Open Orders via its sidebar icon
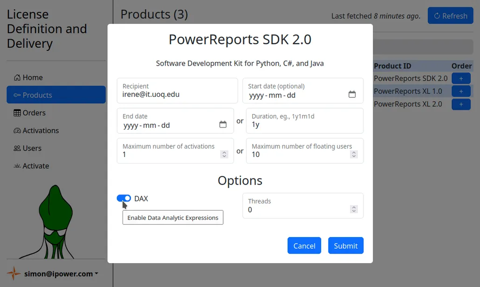 pyautogui.click(x=18, y=113)
